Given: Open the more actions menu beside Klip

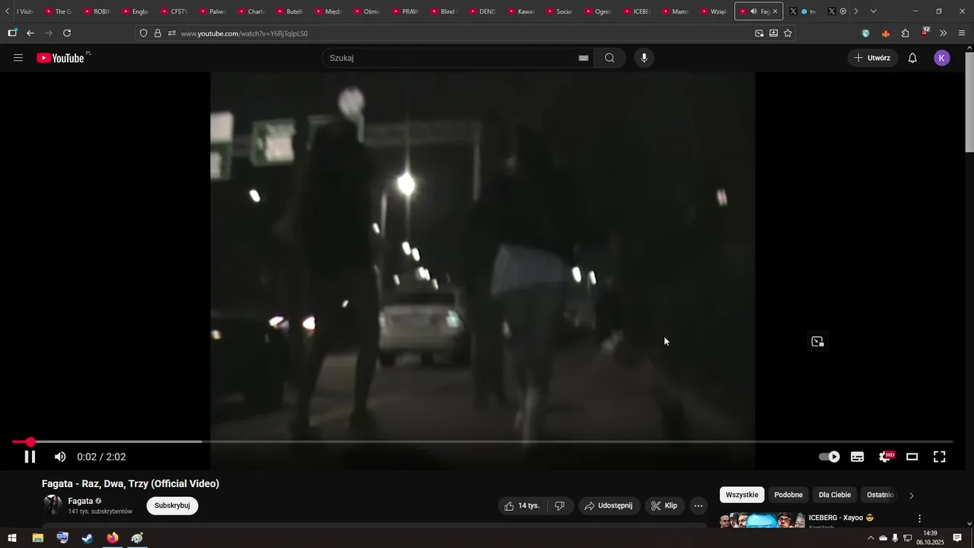Looking at the screenshot, I should [x=699, y=505].
